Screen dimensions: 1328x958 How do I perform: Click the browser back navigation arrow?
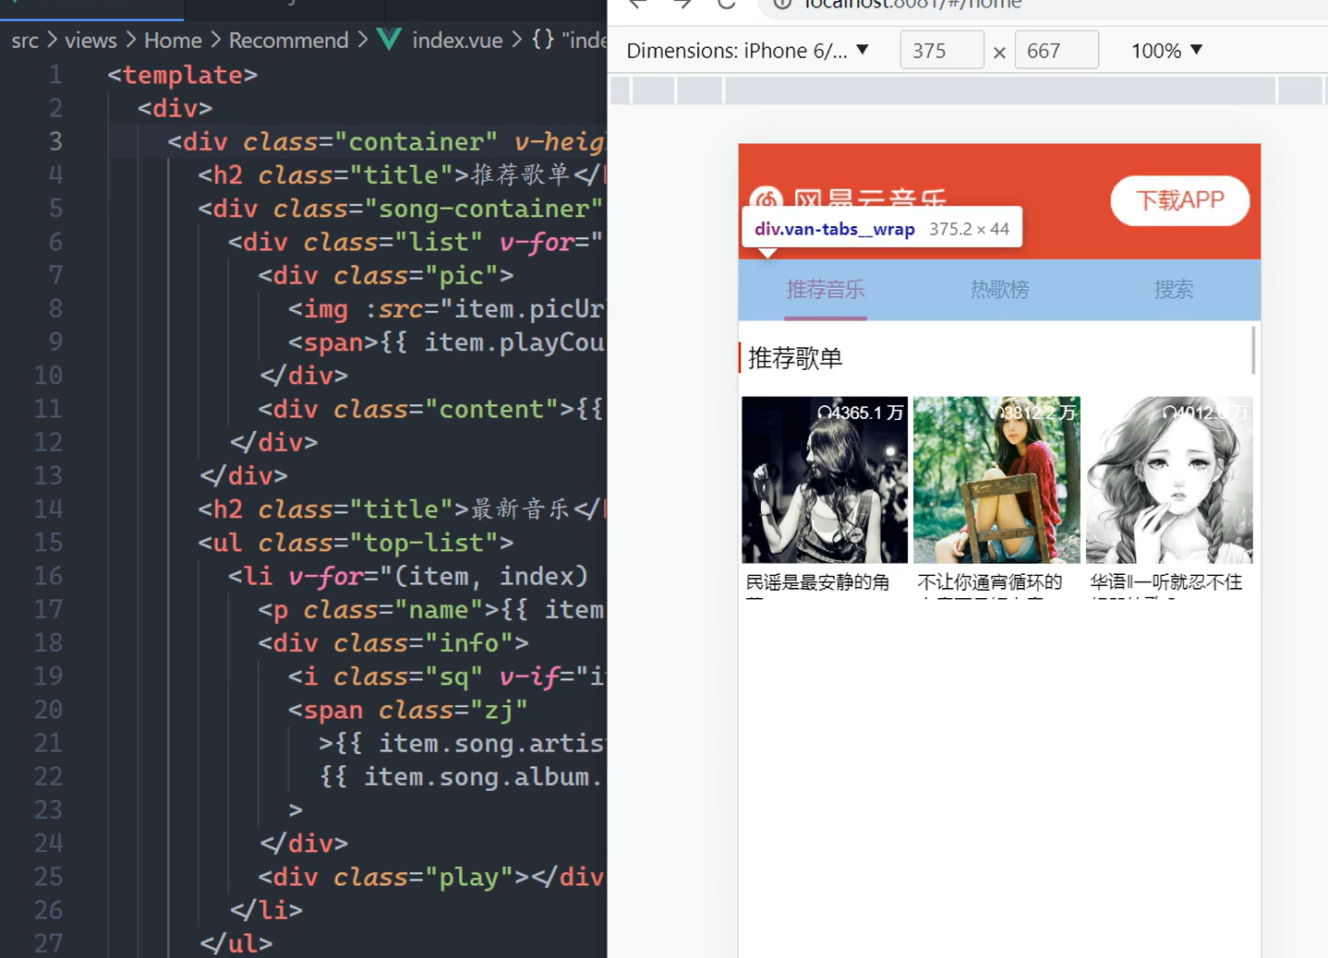[x=635, y=5]
